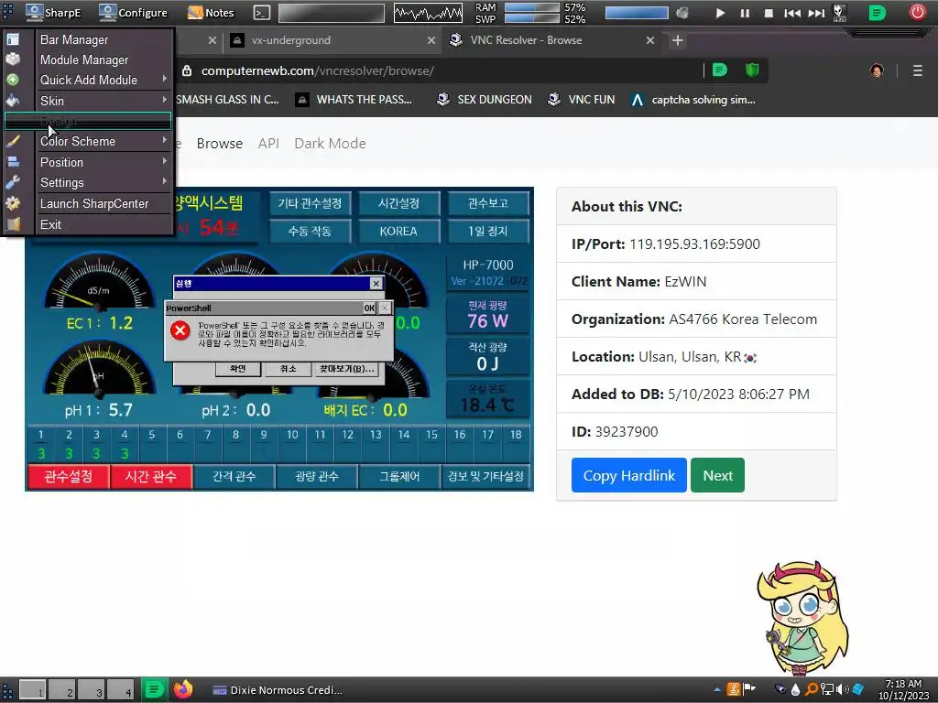938x703 pixels.
Task: Click the Browse navigation link
Action: (x=220, y=144)
